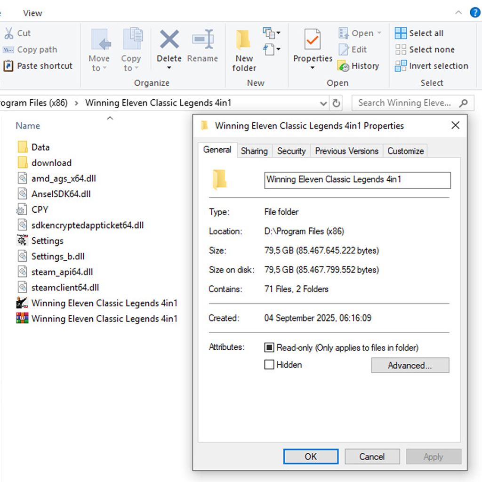
Task: Open the Easy access dropdown
Action: pos(272,49)
